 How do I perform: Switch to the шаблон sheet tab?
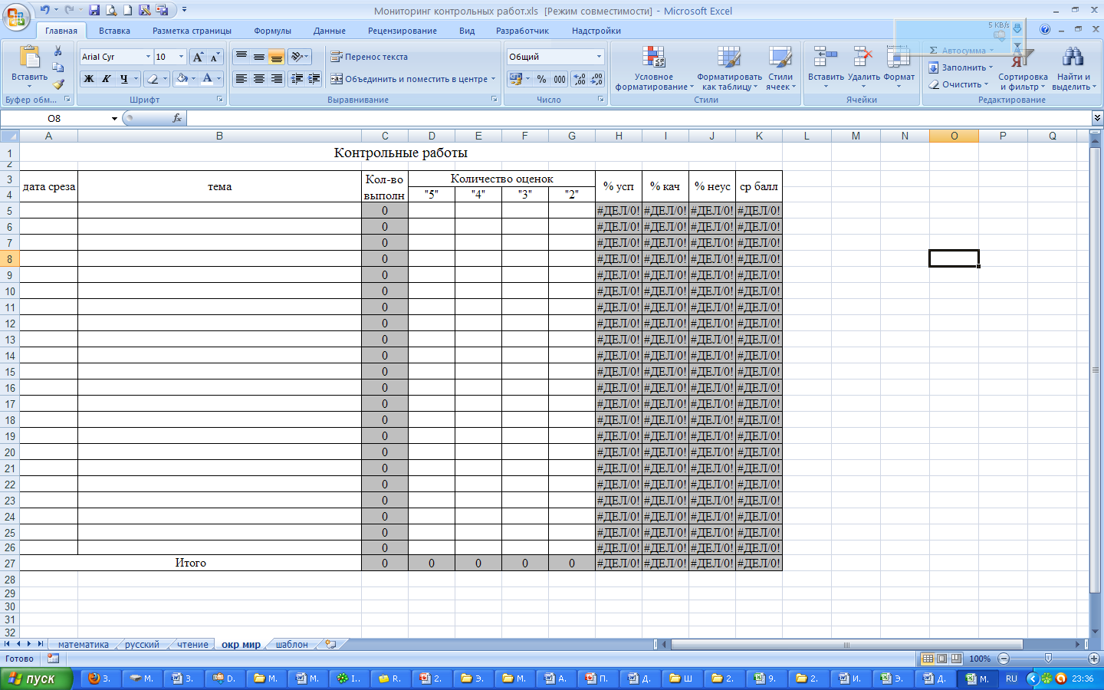(292, 645)
